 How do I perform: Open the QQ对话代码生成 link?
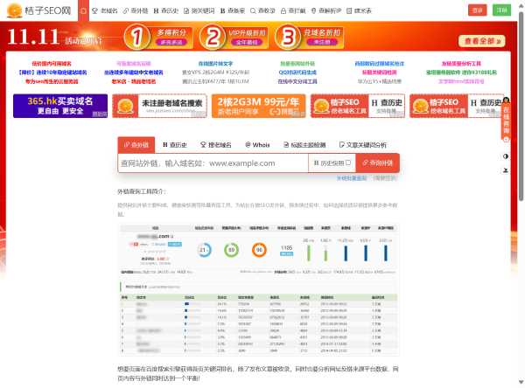point(297,73)
